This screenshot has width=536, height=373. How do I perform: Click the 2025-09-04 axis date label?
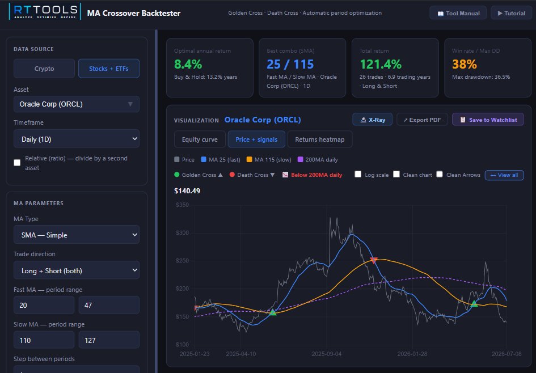(x=327, y=354)
